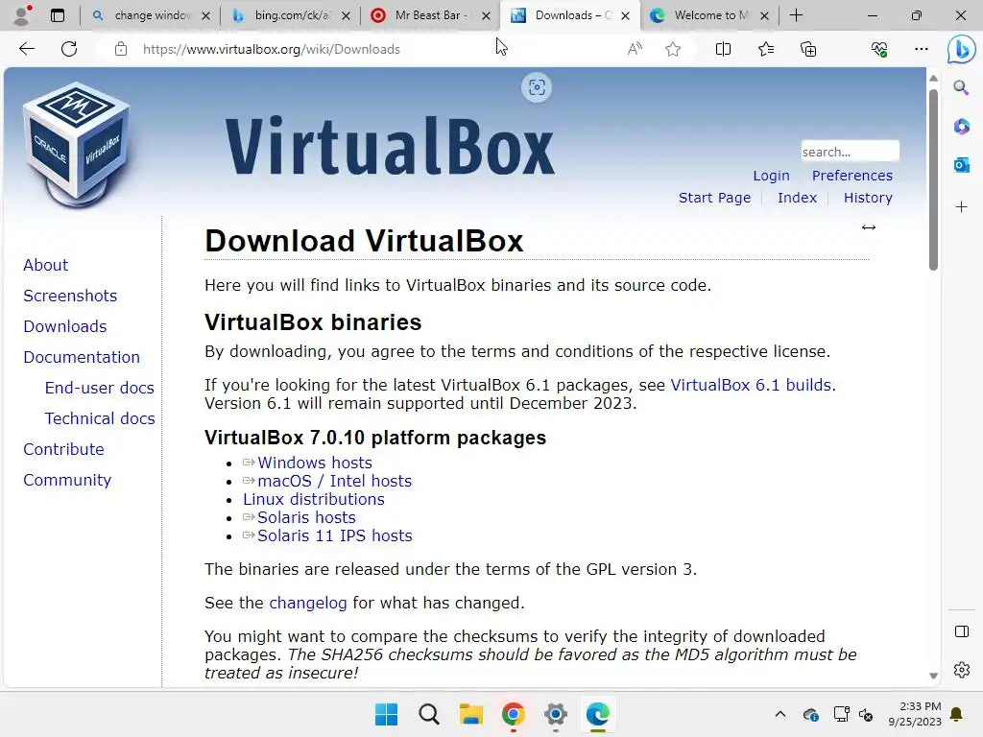Toggle page width double-arrow icon
The image size is (983, 737).
point(868,227)
